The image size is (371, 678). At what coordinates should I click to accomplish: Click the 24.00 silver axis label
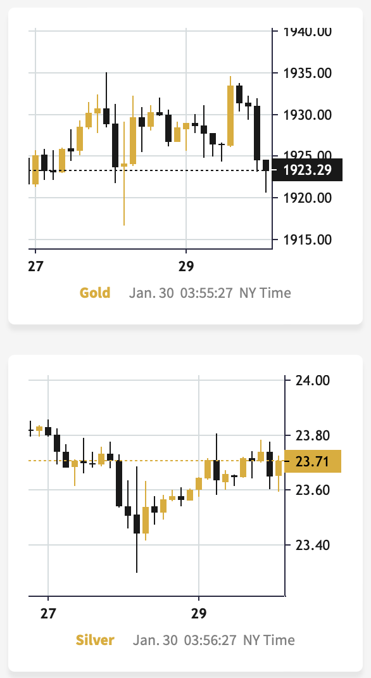tap(313, 380)
